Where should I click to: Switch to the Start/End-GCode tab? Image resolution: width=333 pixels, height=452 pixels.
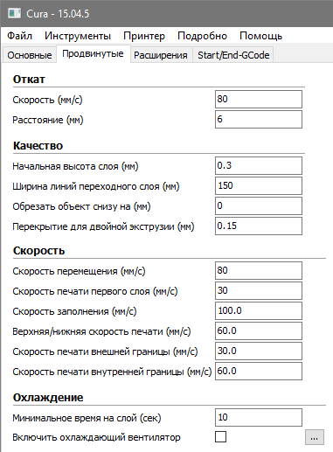(x=233, y=55)
